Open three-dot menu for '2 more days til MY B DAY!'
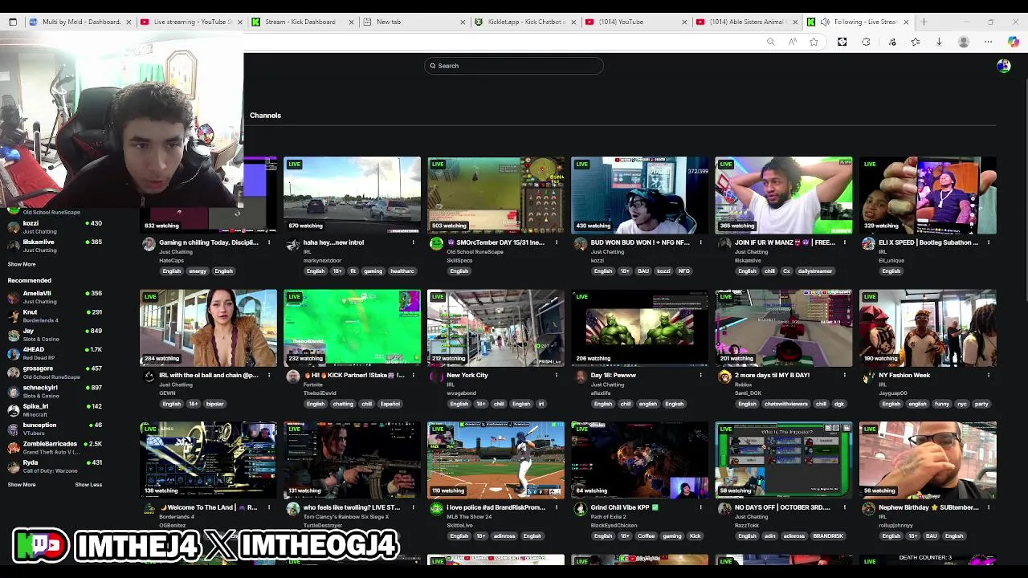Image resolution: width=1028 pixels, height=578 pixels. pyautogui.click(x=844, y=375)
